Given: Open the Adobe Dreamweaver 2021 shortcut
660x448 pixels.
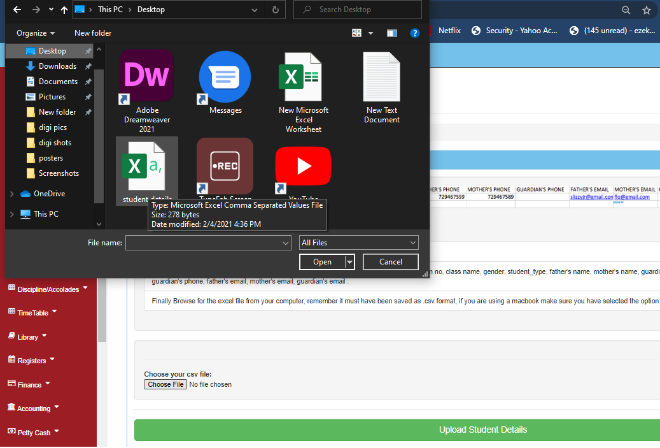Looking at the screenshot, I should coord(146,76).
